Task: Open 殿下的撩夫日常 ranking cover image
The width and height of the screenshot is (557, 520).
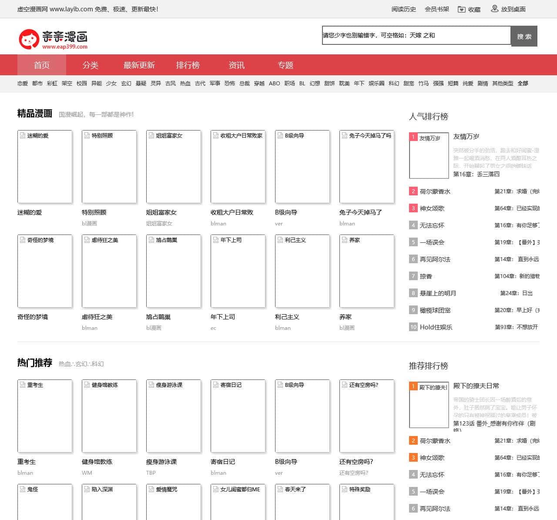Action: point(429,405)
